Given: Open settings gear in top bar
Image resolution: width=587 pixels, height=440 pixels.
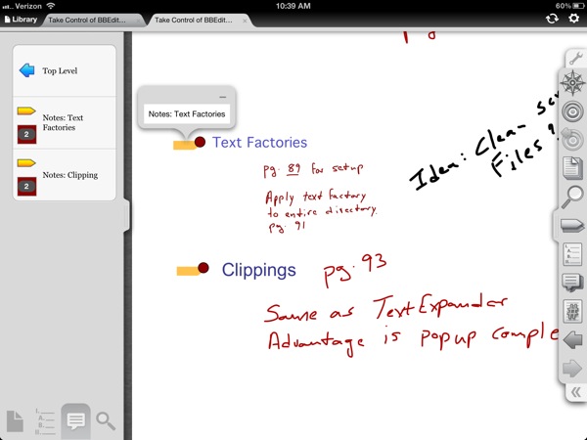Looking at the screenshot, I should 573,19.
